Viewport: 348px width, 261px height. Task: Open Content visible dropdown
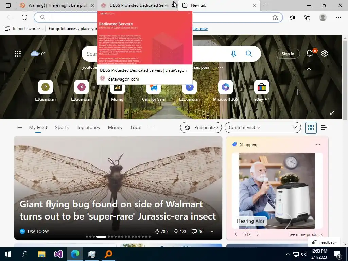click(263, 128)
